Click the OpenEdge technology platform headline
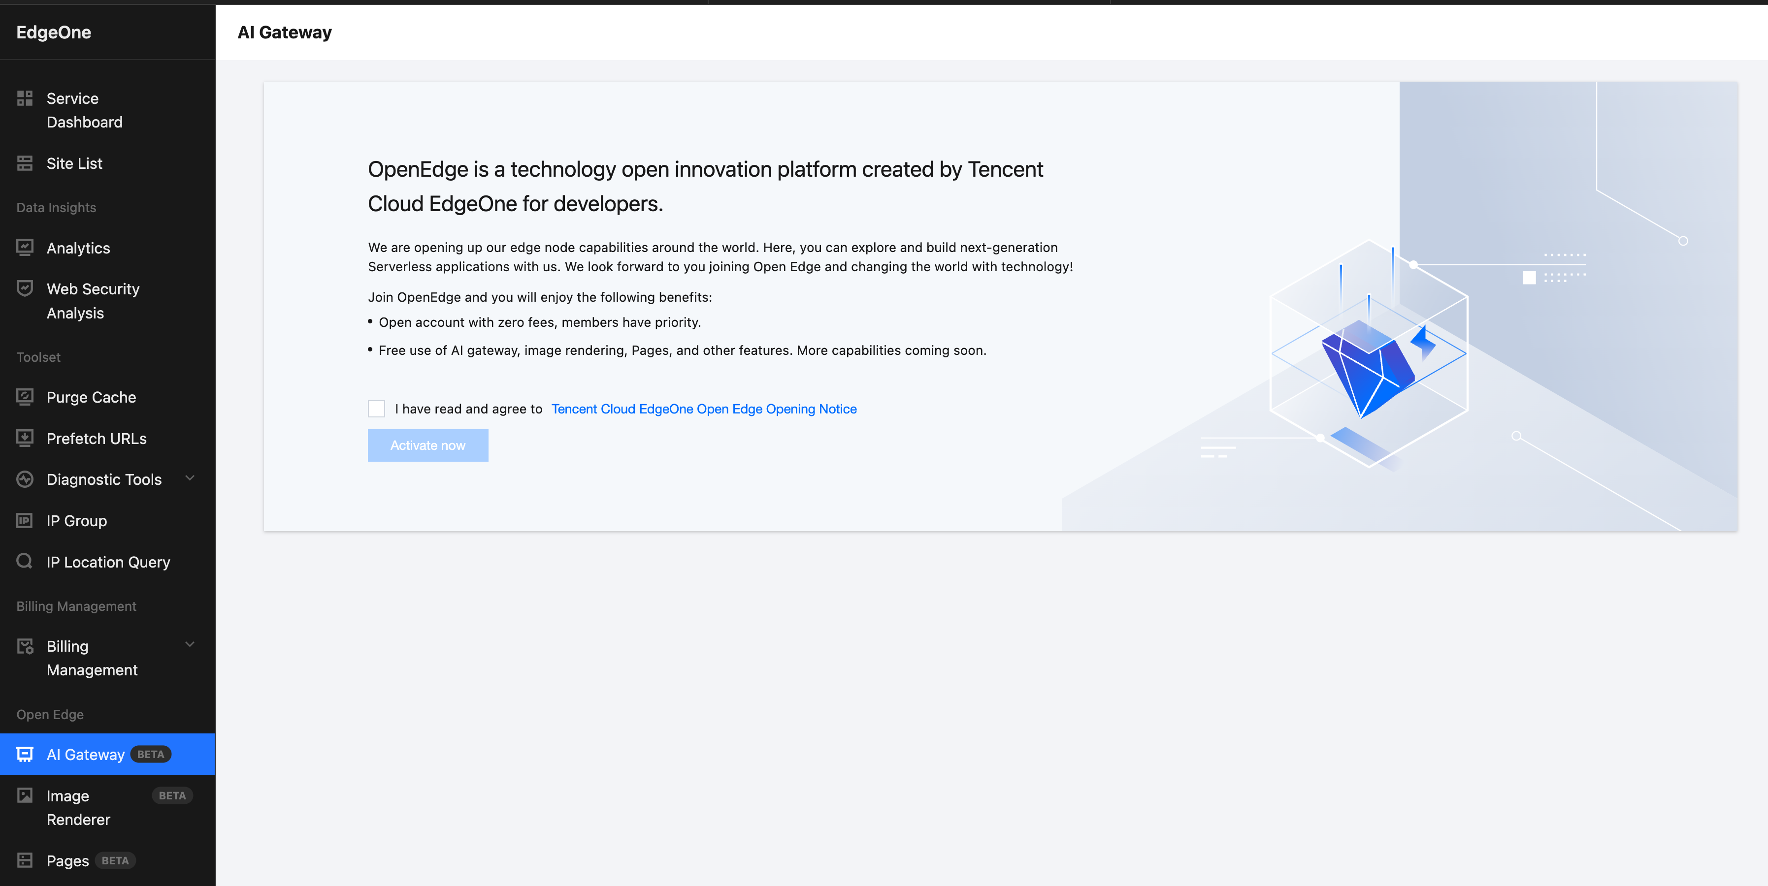 click(706, 187)
